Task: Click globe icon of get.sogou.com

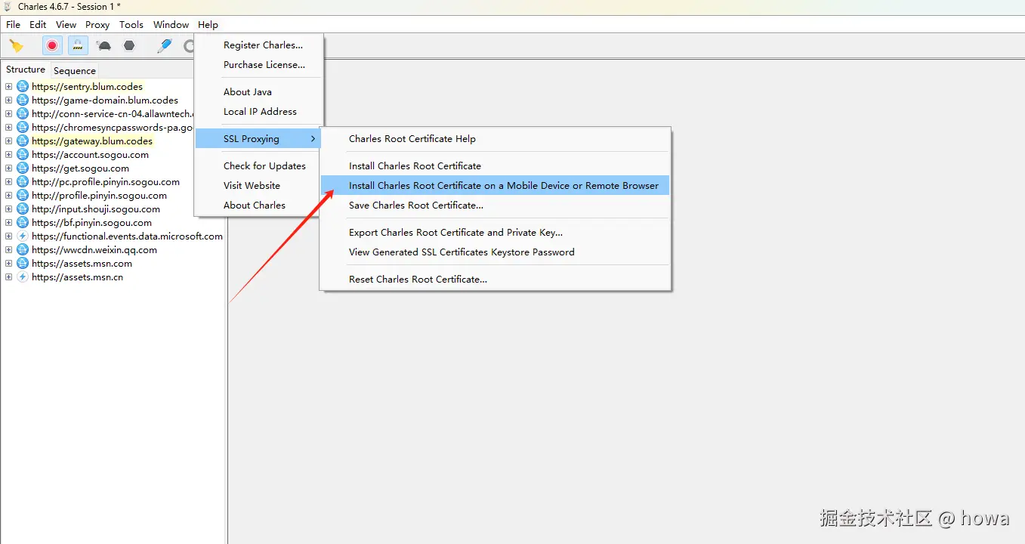Action: click(23, 168)
